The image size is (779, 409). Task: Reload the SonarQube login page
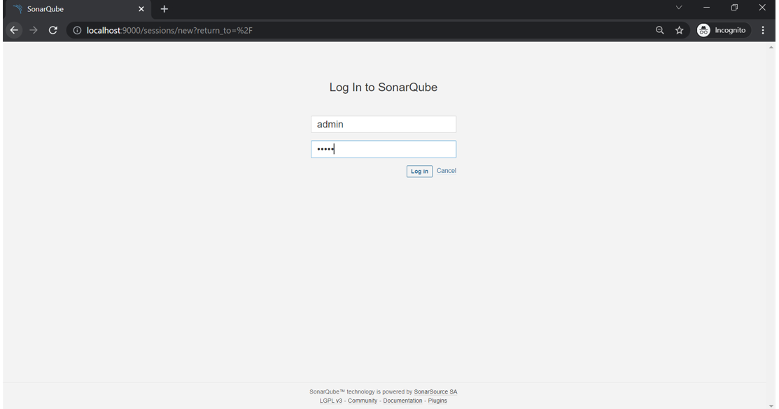[52, 30]
